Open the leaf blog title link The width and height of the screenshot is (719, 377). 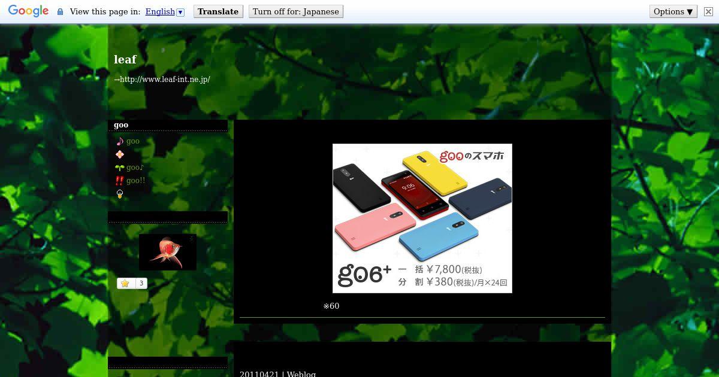[x=125, y=59]
